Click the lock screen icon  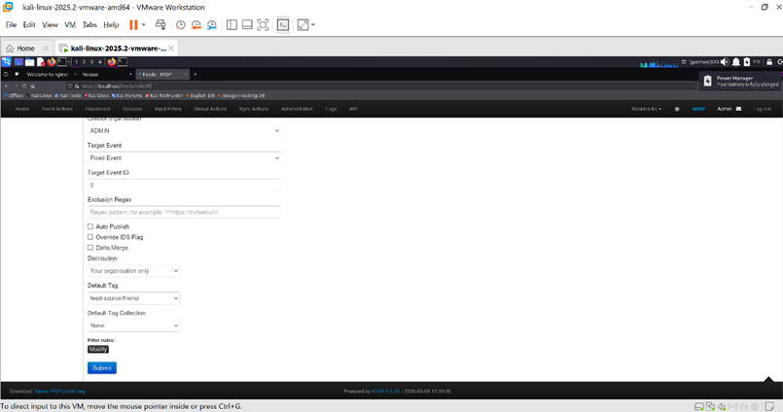(769, 62)
